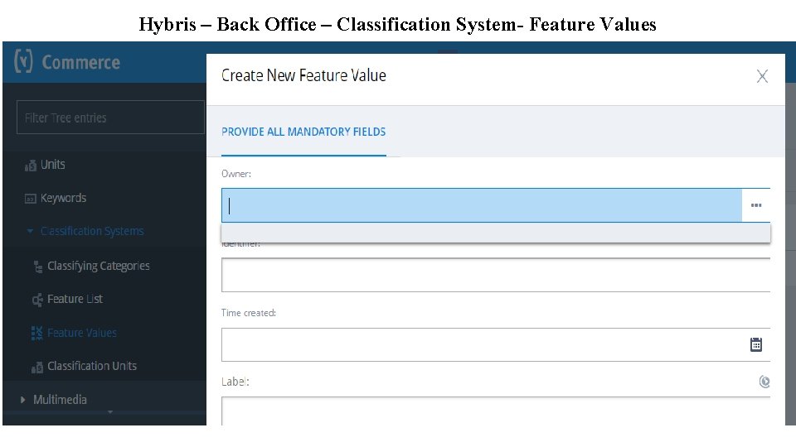Open Classifying Categories tree entry
This screenshot has width=796, height=447.
[x=99, y=266]
